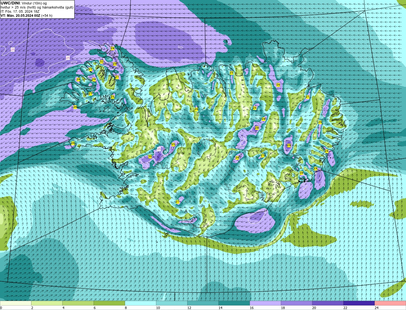Click the 8–10 m/s pale cyan legend swatch
This screenshot has height=310, width=406.
tap(141, 303)
